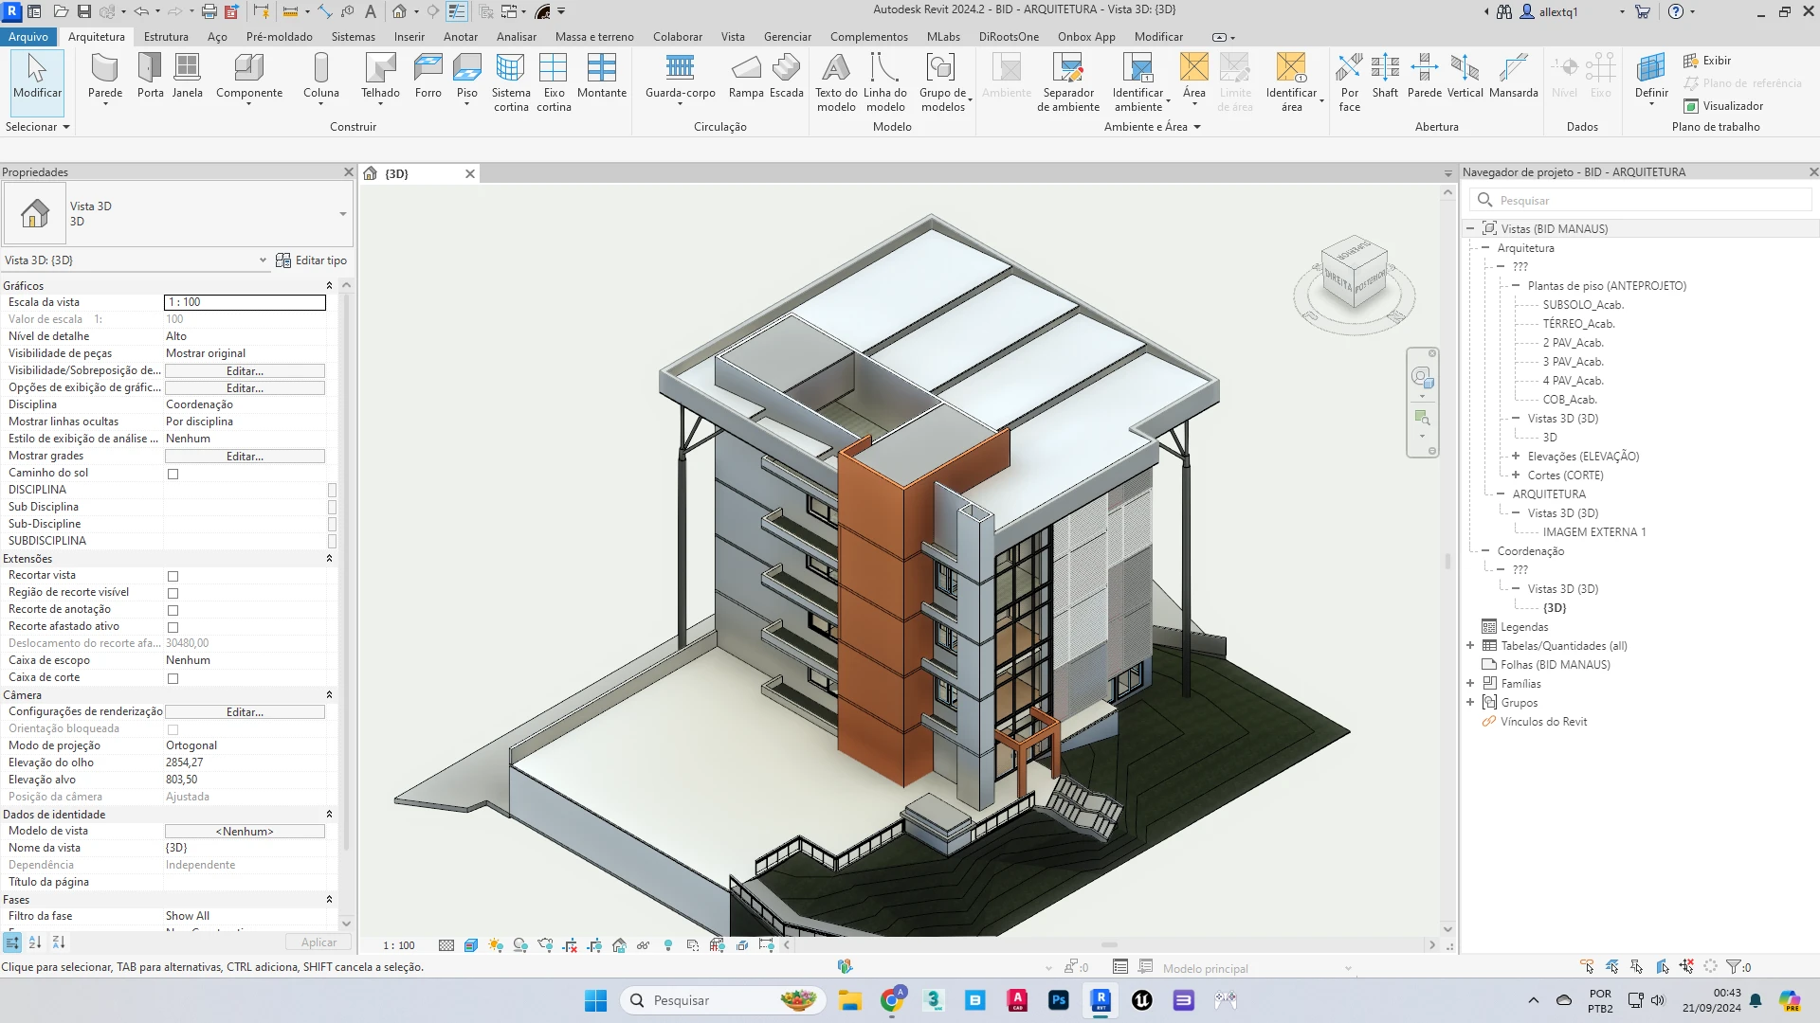Expand the Elevações (ELEVAÇÃO) tree node

(1516, 457)
